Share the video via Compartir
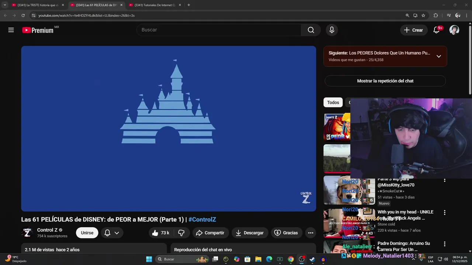The width and height of the screenshot is (472, 265). (210, 233)
